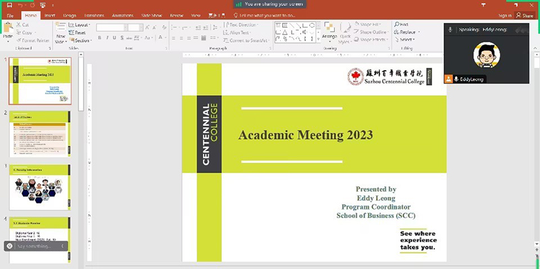Align text left
The height and width of the screenshot is (269, 540).
tap(174, 38)
